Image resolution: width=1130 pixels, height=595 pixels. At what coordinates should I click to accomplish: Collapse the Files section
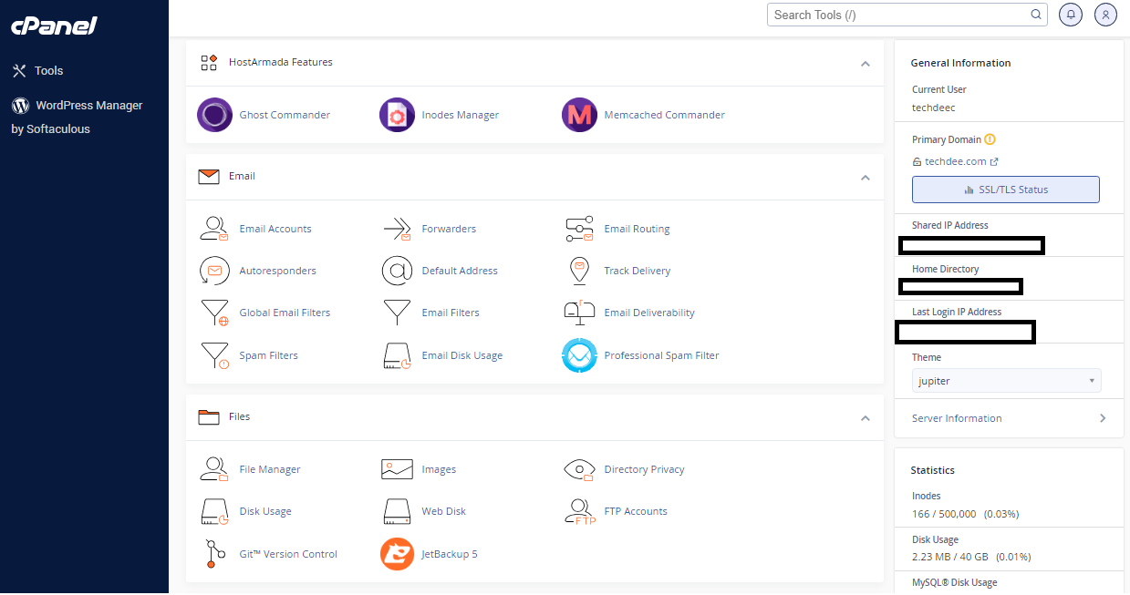pos(865,418)
